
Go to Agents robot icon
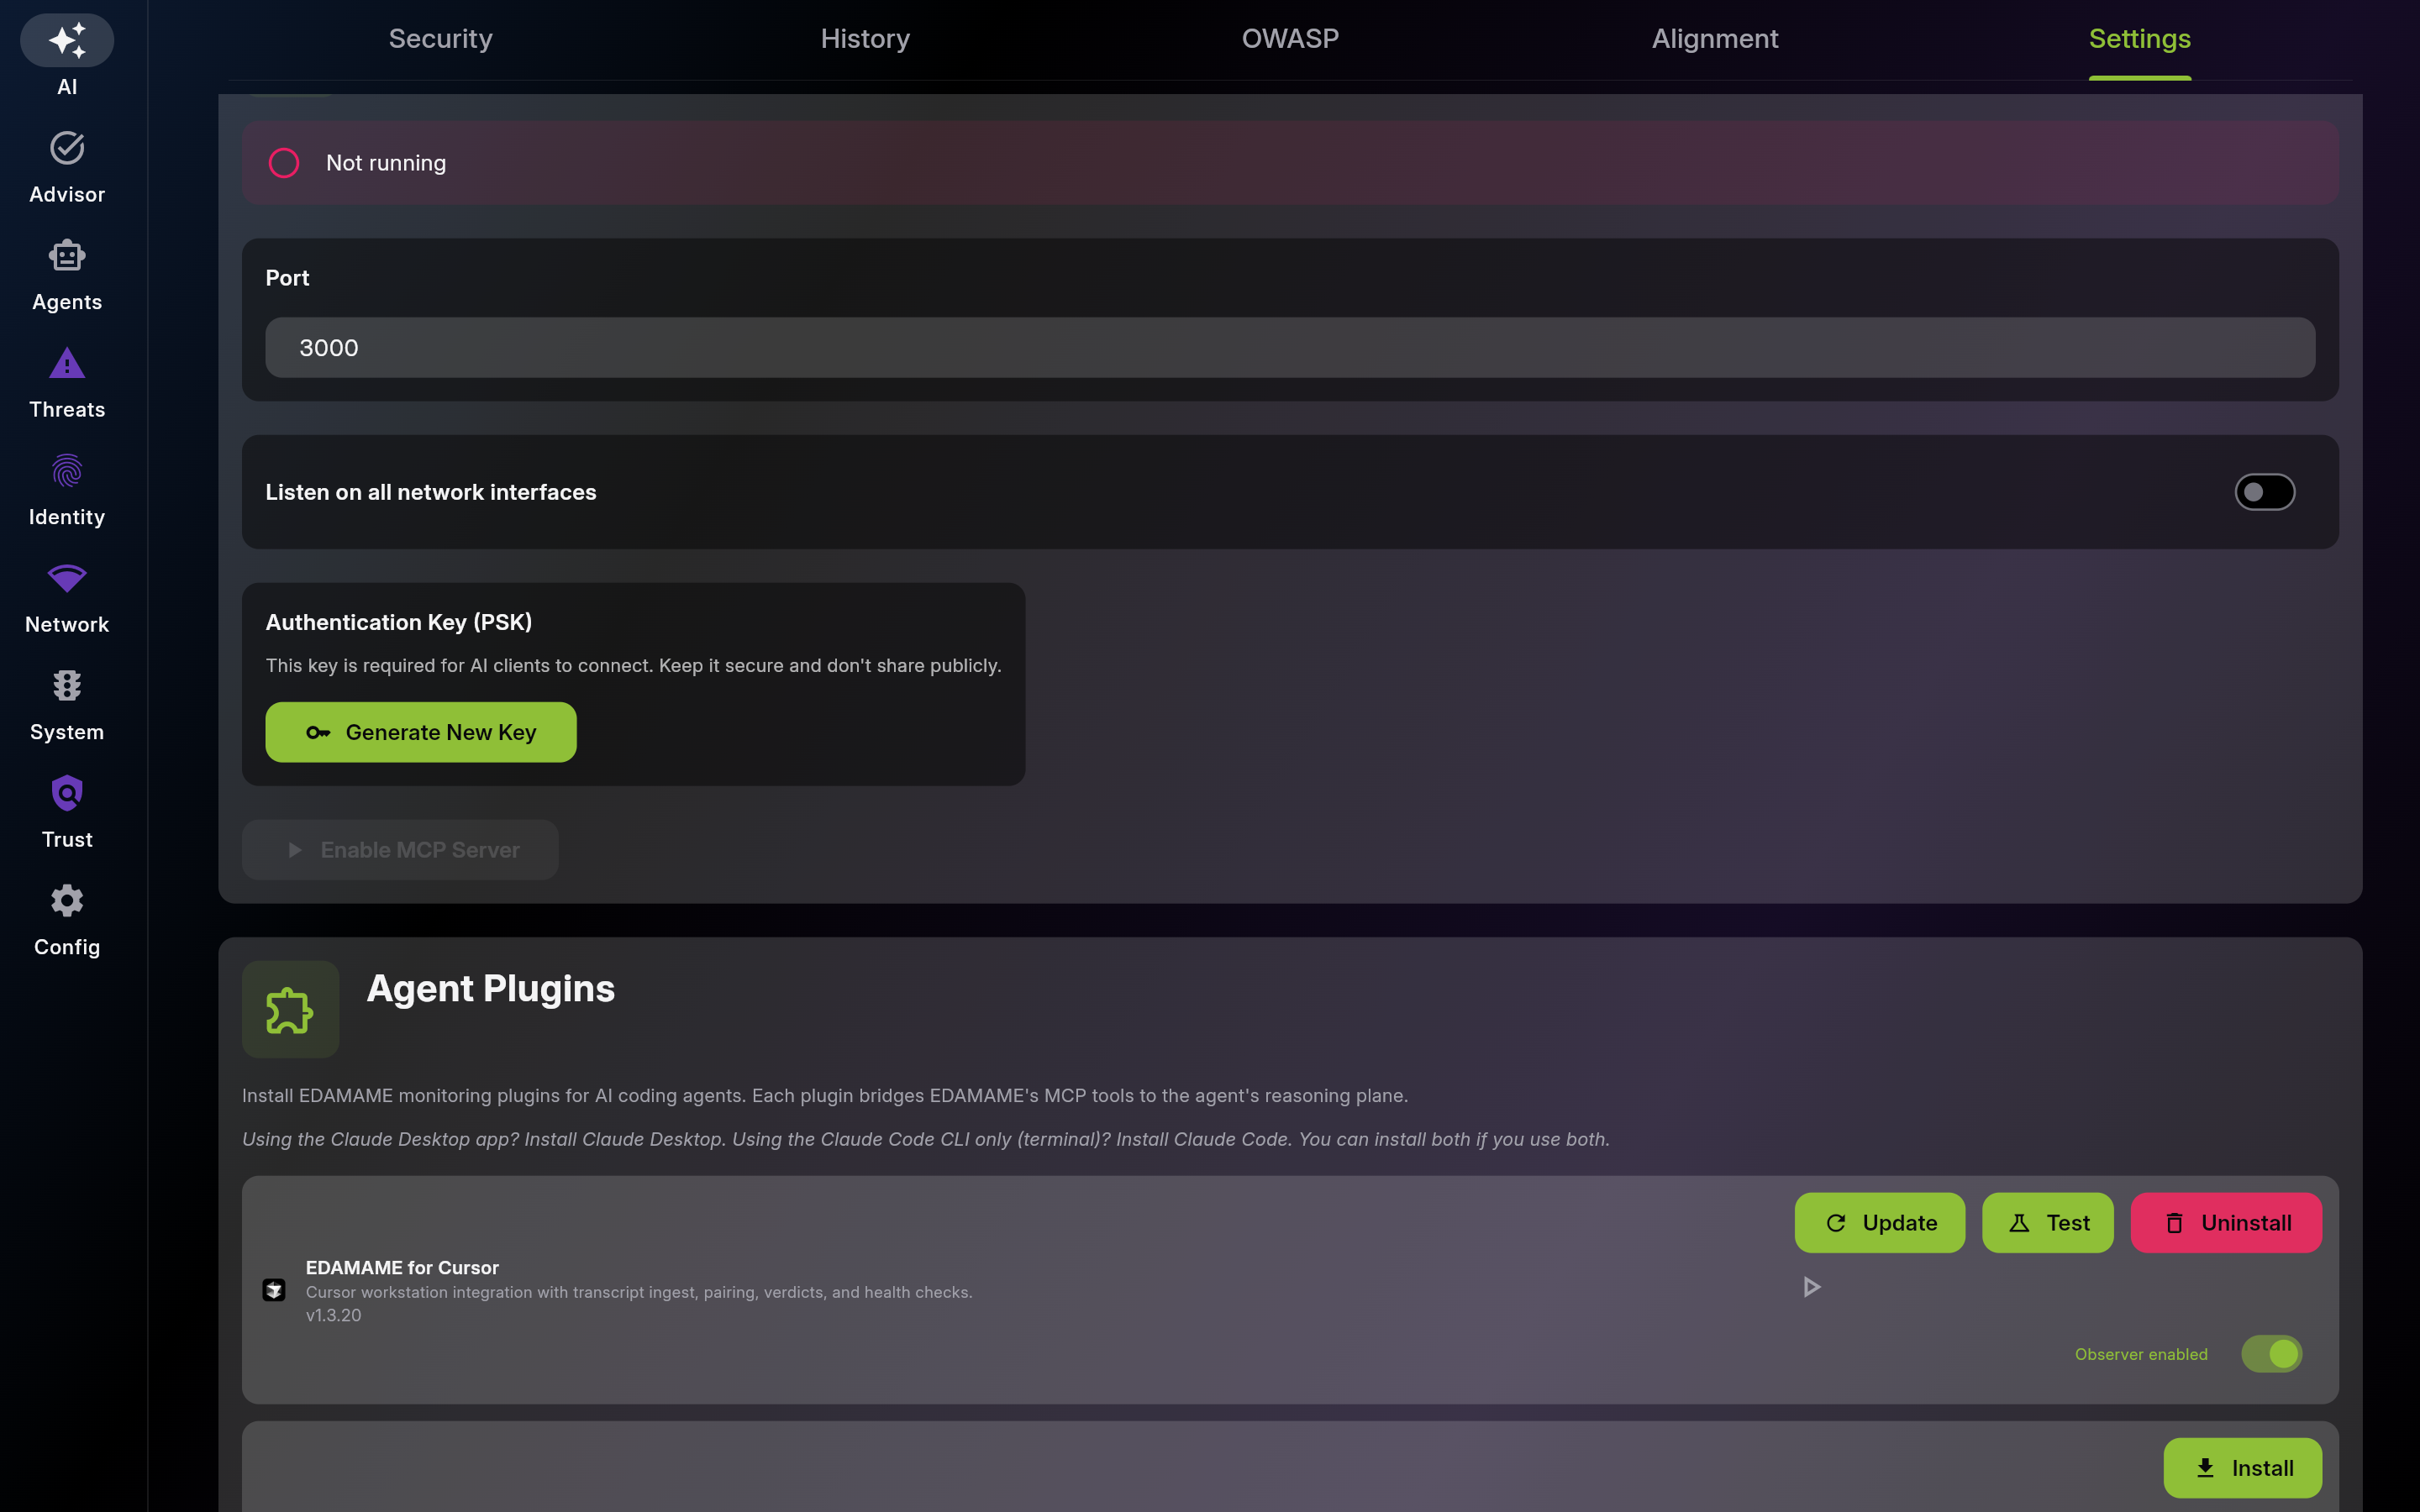point(67,256)
